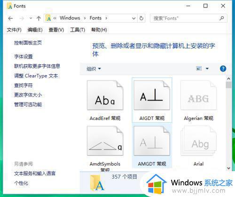
Task: Select the AIGDT font thumbnail
Action: (152, 95)
